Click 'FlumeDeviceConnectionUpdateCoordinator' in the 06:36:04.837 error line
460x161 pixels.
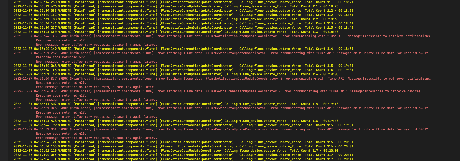(241, 91)
